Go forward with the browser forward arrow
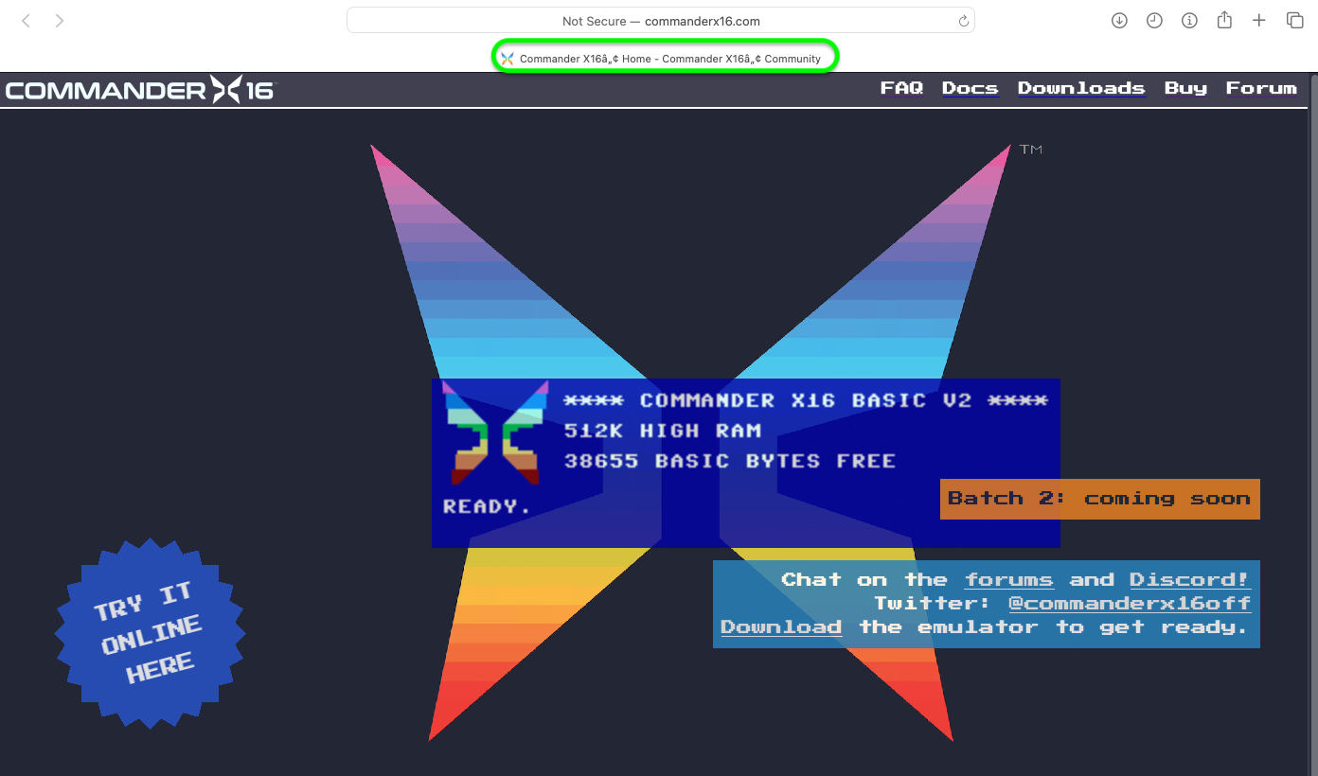This screenshot has width=1318, height=776. (60, 21)
